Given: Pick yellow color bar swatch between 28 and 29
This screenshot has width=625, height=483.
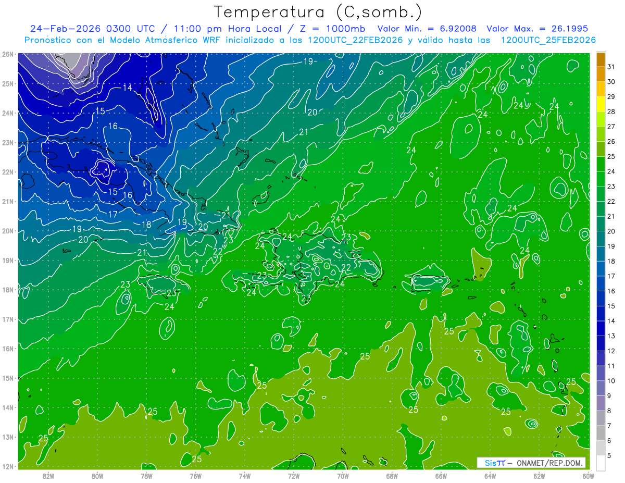Looking at the screenshot, I should tap(601, 104).
